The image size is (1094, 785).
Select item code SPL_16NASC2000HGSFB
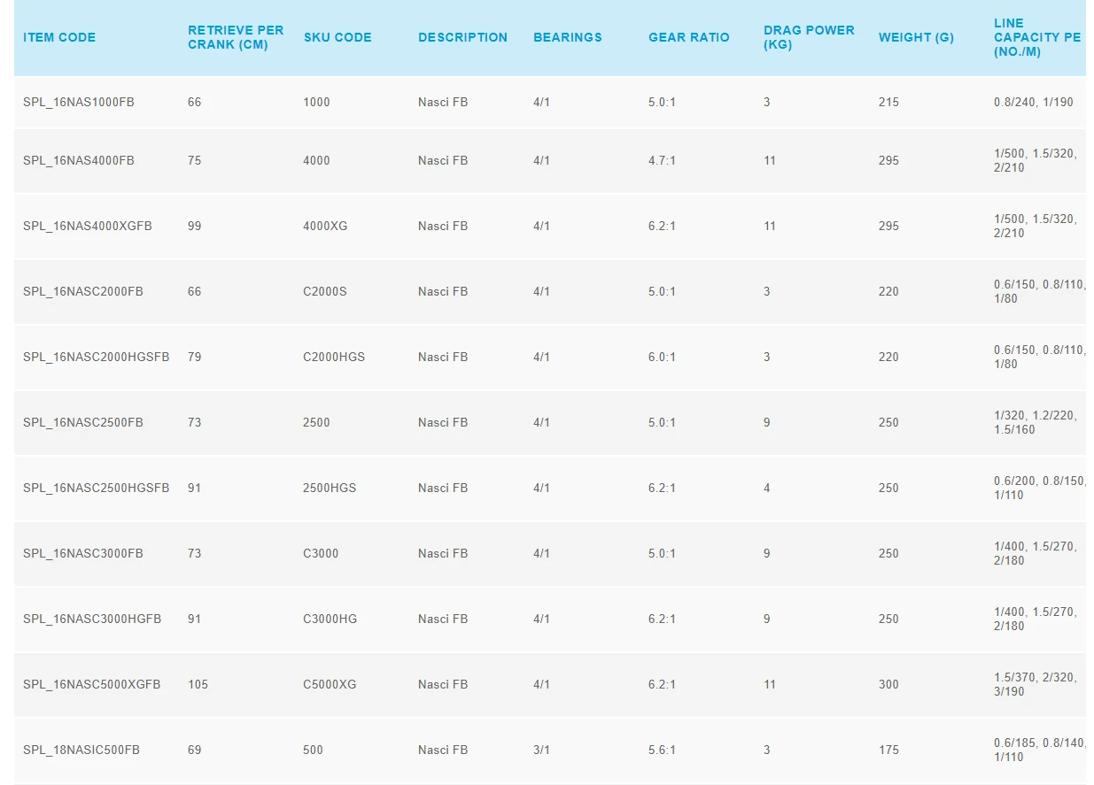point(97,357)
